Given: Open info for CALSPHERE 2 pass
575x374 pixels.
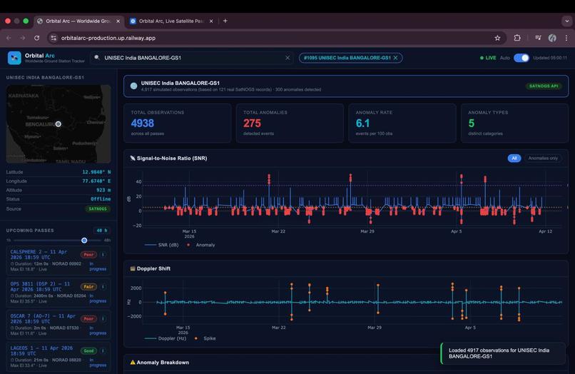Looking at the screenshot, I should coord(103,254).
